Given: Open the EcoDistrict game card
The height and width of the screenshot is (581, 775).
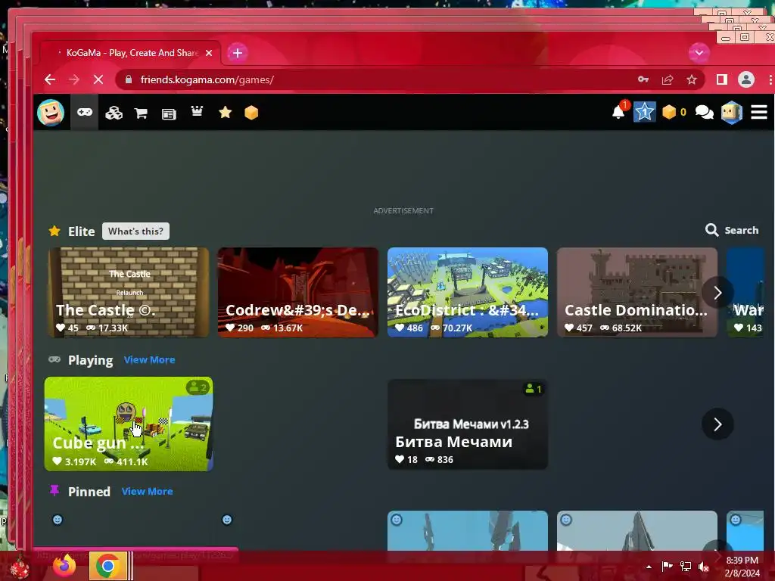Looking at the screenshot, I should 468,293.
